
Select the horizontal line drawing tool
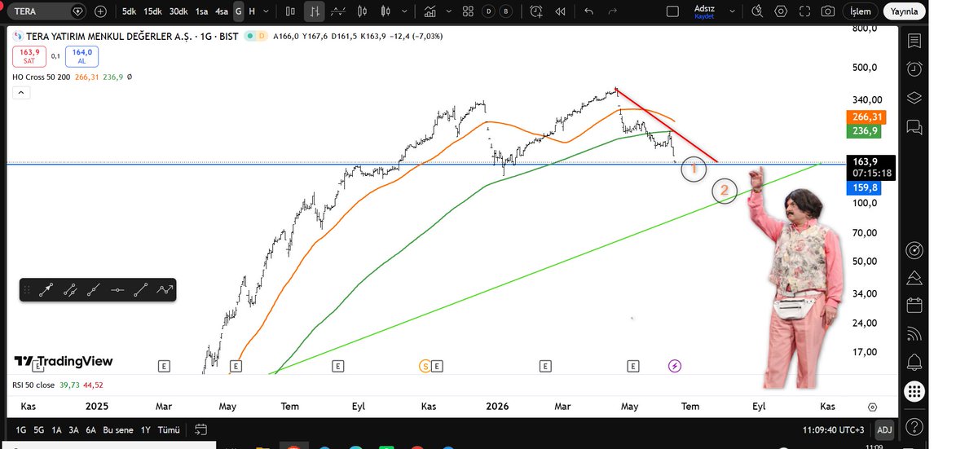click(117, 289)
